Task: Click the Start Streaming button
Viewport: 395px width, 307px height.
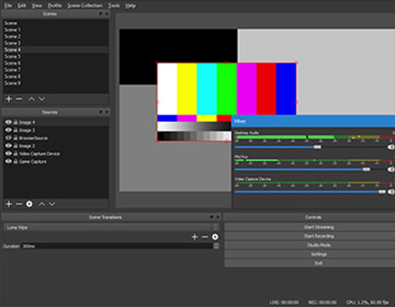Action: tap(318, 227)
